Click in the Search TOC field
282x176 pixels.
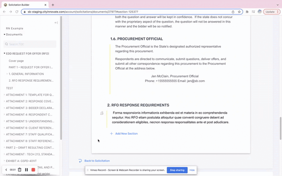coord(30,44)
